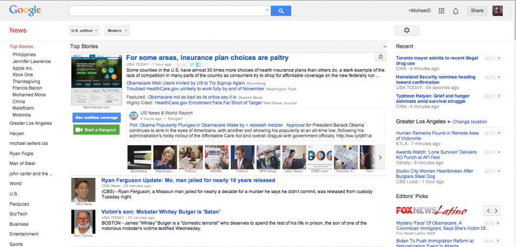The image size is (516, 247).
Task: Click the blue search magnifier button
Action: [x=281, y=11]
